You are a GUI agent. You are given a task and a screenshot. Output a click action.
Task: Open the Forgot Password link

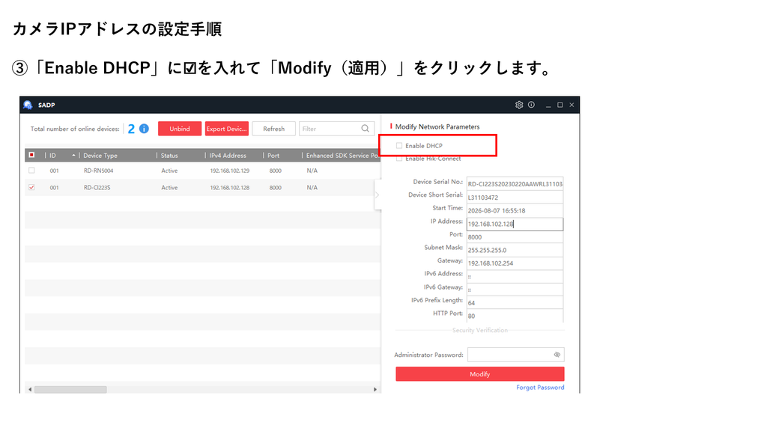(x=540, y=388)
